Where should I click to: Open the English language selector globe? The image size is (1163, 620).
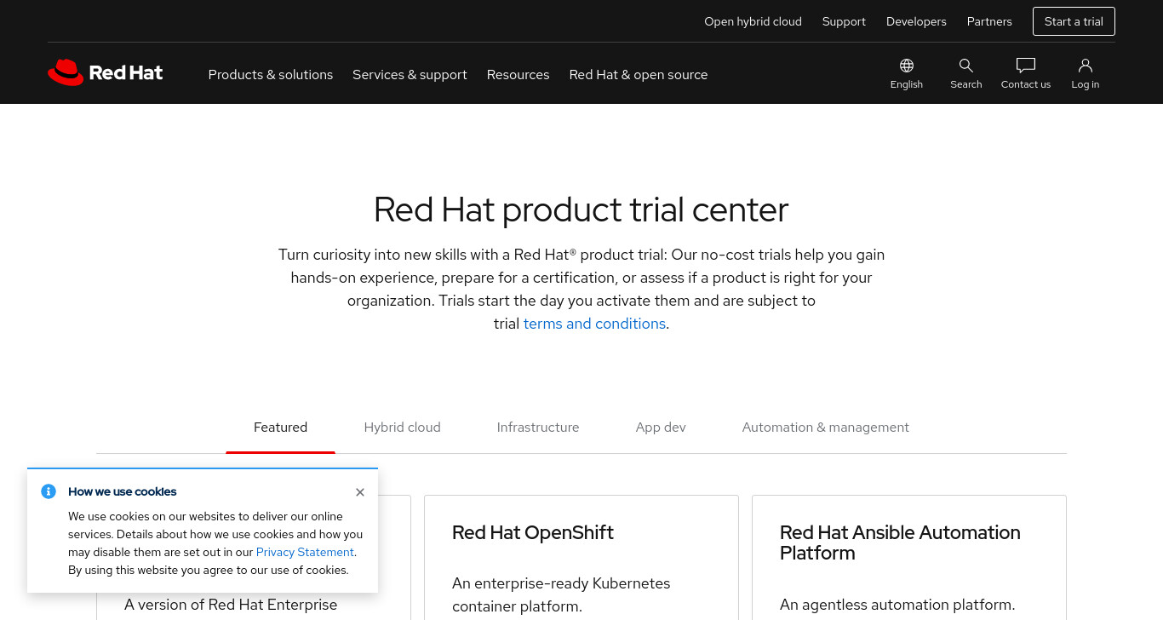(907, 66)
